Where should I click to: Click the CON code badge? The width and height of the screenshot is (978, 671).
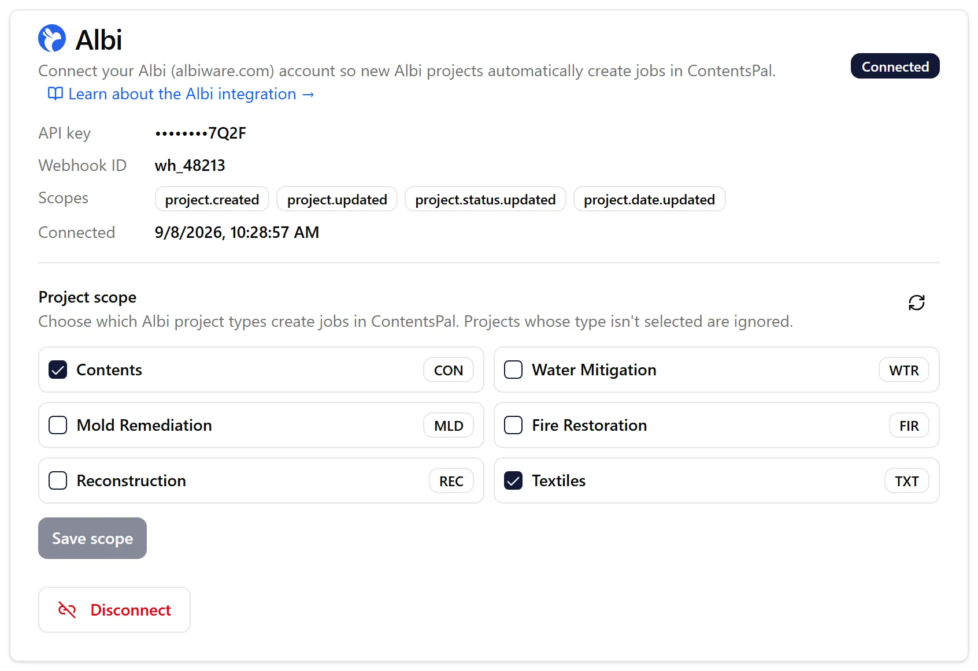[449, 370]
